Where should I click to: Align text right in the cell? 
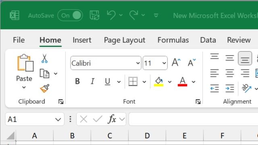(245, 73)
